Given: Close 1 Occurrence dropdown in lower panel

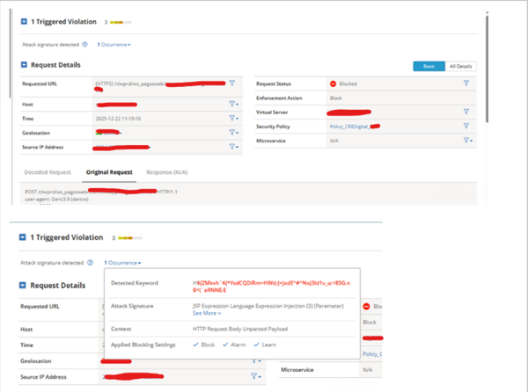Looking at the screenshot, I should (x=122, y=263).
